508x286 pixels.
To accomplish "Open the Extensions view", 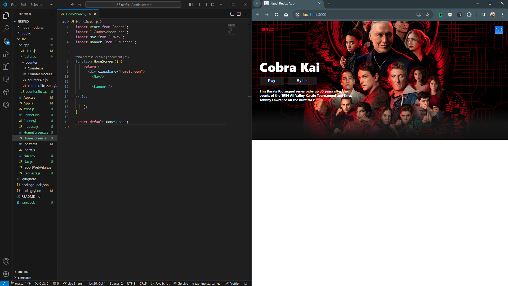I will [6, 67].
